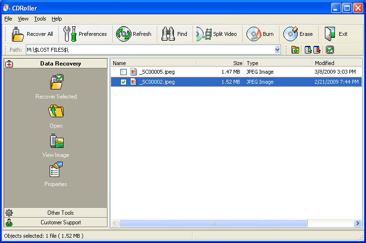Close the CDRoller window
The height and width of the screenshot is (243, 366).
coord(358,8)
